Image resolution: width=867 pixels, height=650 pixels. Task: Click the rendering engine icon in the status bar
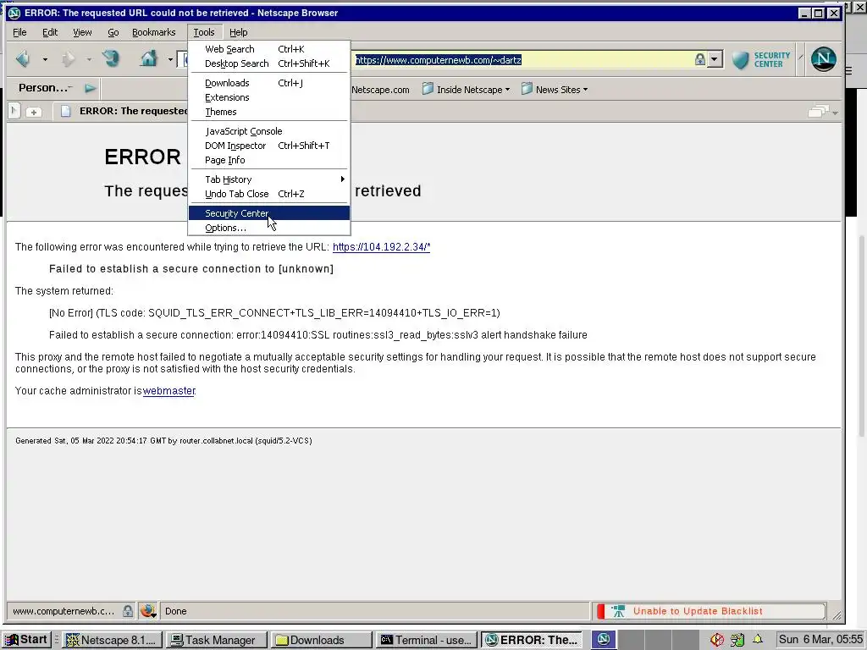[x=148, y=611]
